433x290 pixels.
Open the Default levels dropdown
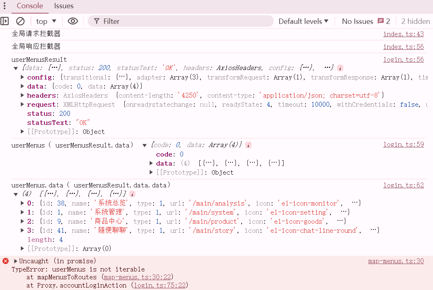click(x=303, y=21)
